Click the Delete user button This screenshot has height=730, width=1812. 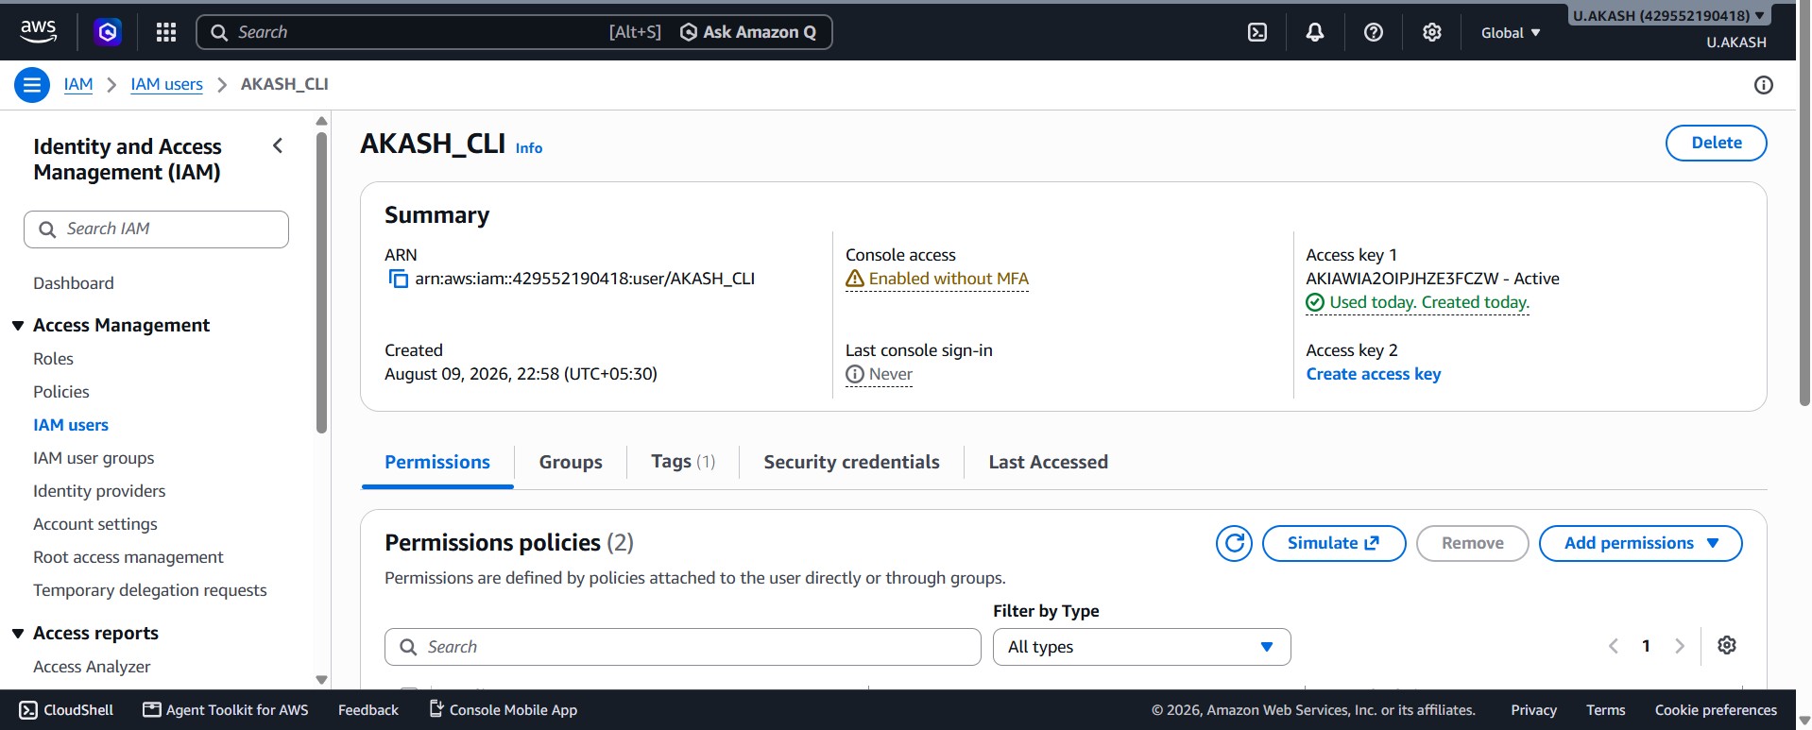tap(1716, 143)
